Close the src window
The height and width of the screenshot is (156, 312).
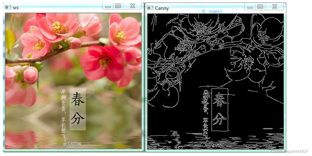click(x=132, y=6)
